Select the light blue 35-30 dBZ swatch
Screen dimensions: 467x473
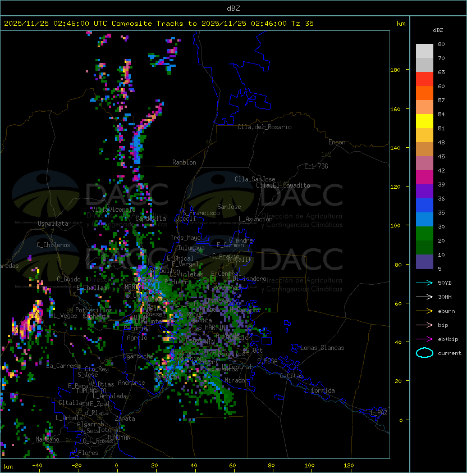[424, 220]
